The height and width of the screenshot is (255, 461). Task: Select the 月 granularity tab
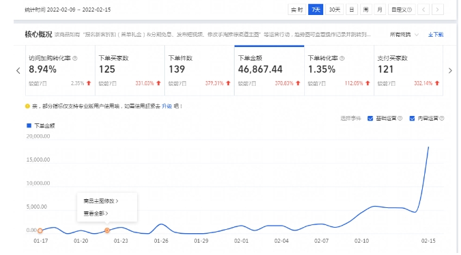380,10
